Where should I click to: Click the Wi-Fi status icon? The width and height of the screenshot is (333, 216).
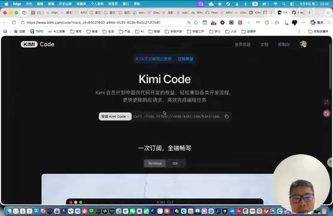tap(276, 4)
